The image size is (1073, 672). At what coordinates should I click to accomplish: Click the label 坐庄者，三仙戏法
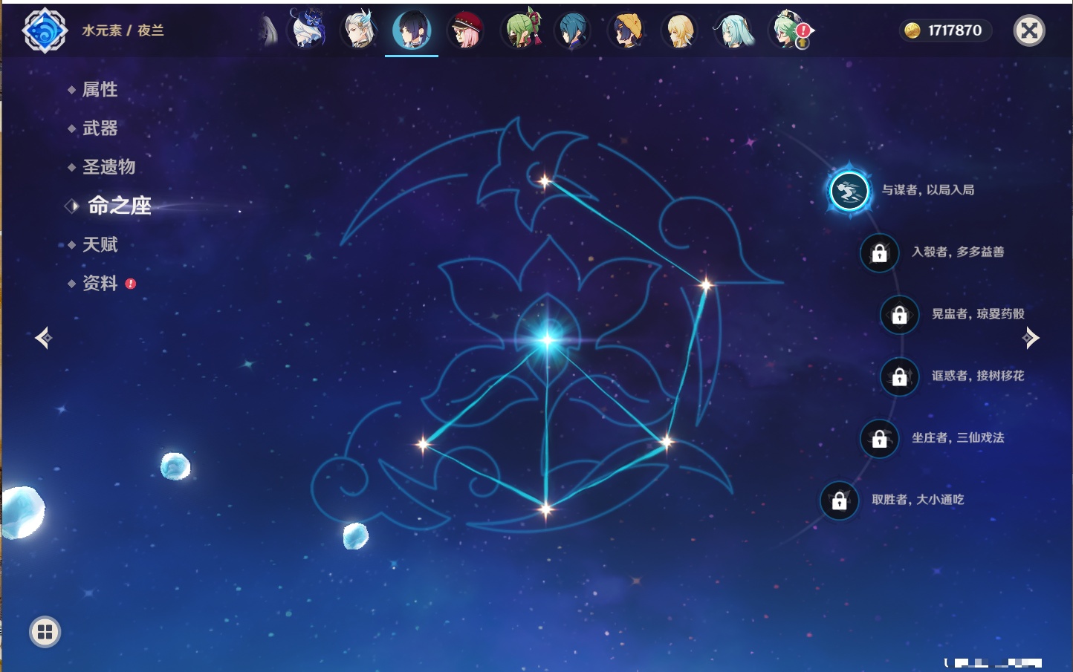coord(958,437)
